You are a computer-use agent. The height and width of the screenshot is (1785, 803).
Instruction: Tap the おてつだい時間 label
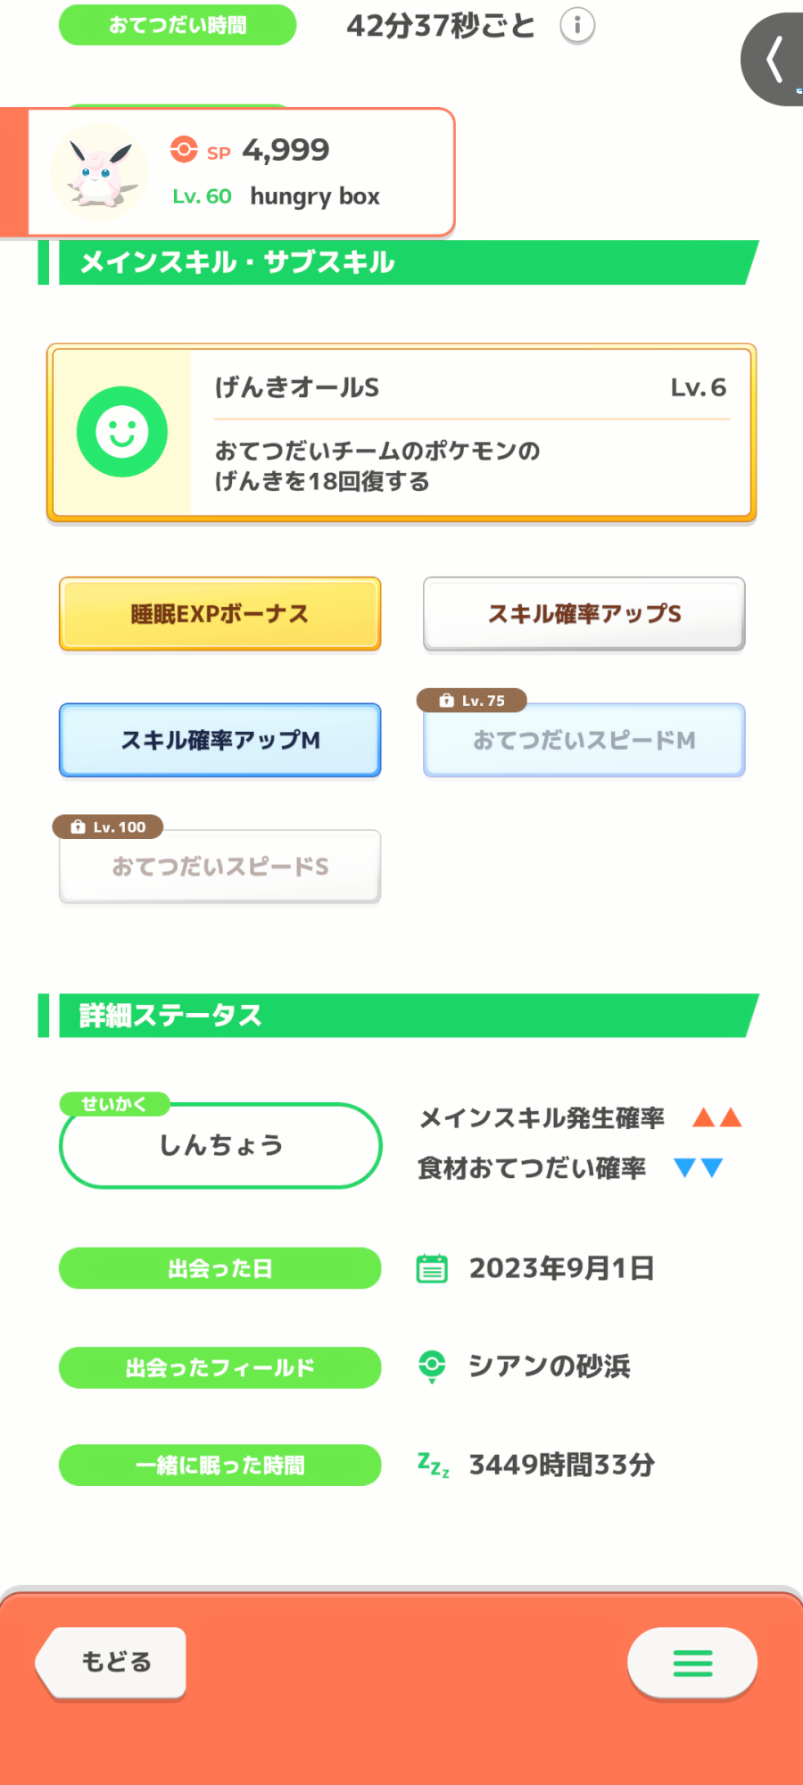coord(178,25)
